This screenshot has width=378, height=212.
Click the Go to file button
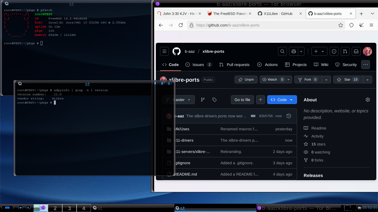tap(242, 100)
